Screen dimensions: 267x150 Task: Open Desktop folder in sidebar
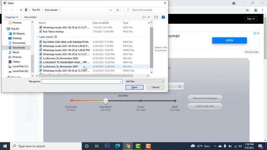17,38
